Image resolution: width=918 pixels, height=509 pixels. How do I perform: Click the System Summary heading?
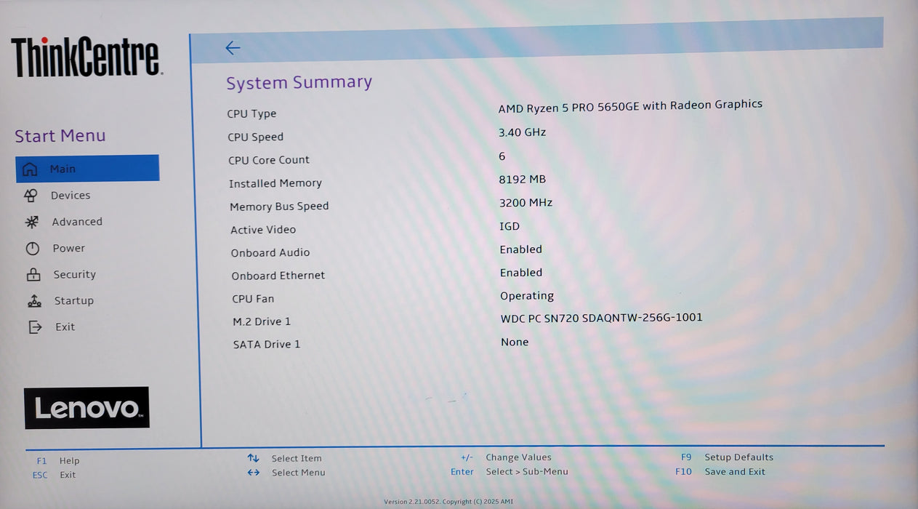tap(299, 82)
